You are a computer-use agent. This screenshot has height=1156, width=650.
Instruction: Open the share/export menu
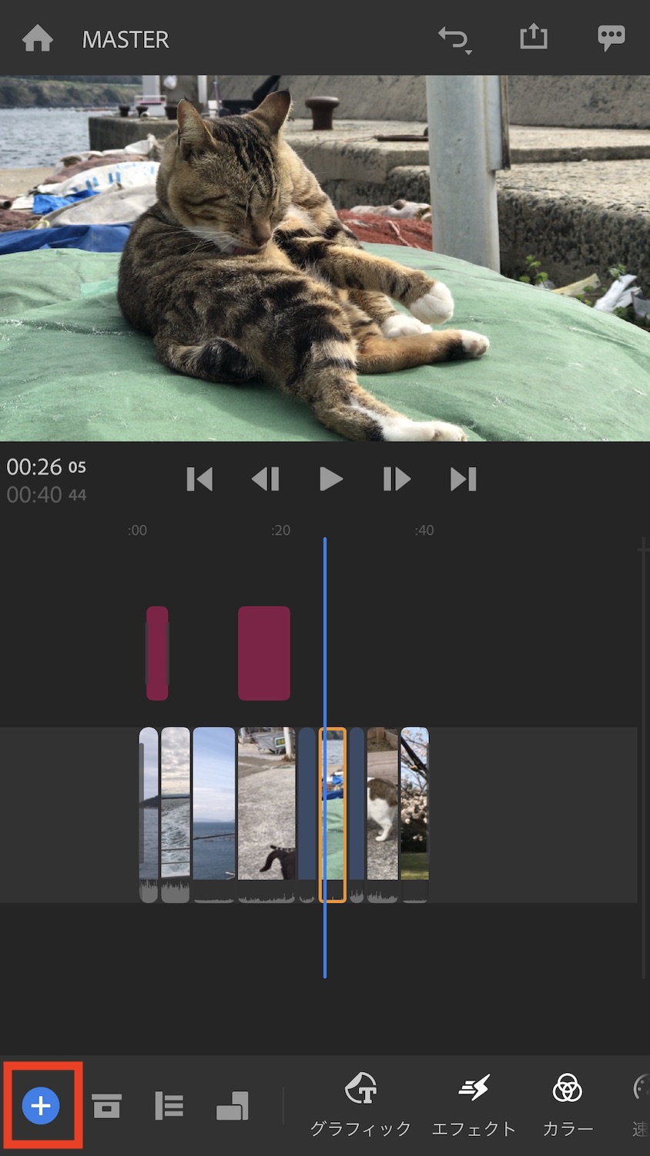click(x=533, y=36)
